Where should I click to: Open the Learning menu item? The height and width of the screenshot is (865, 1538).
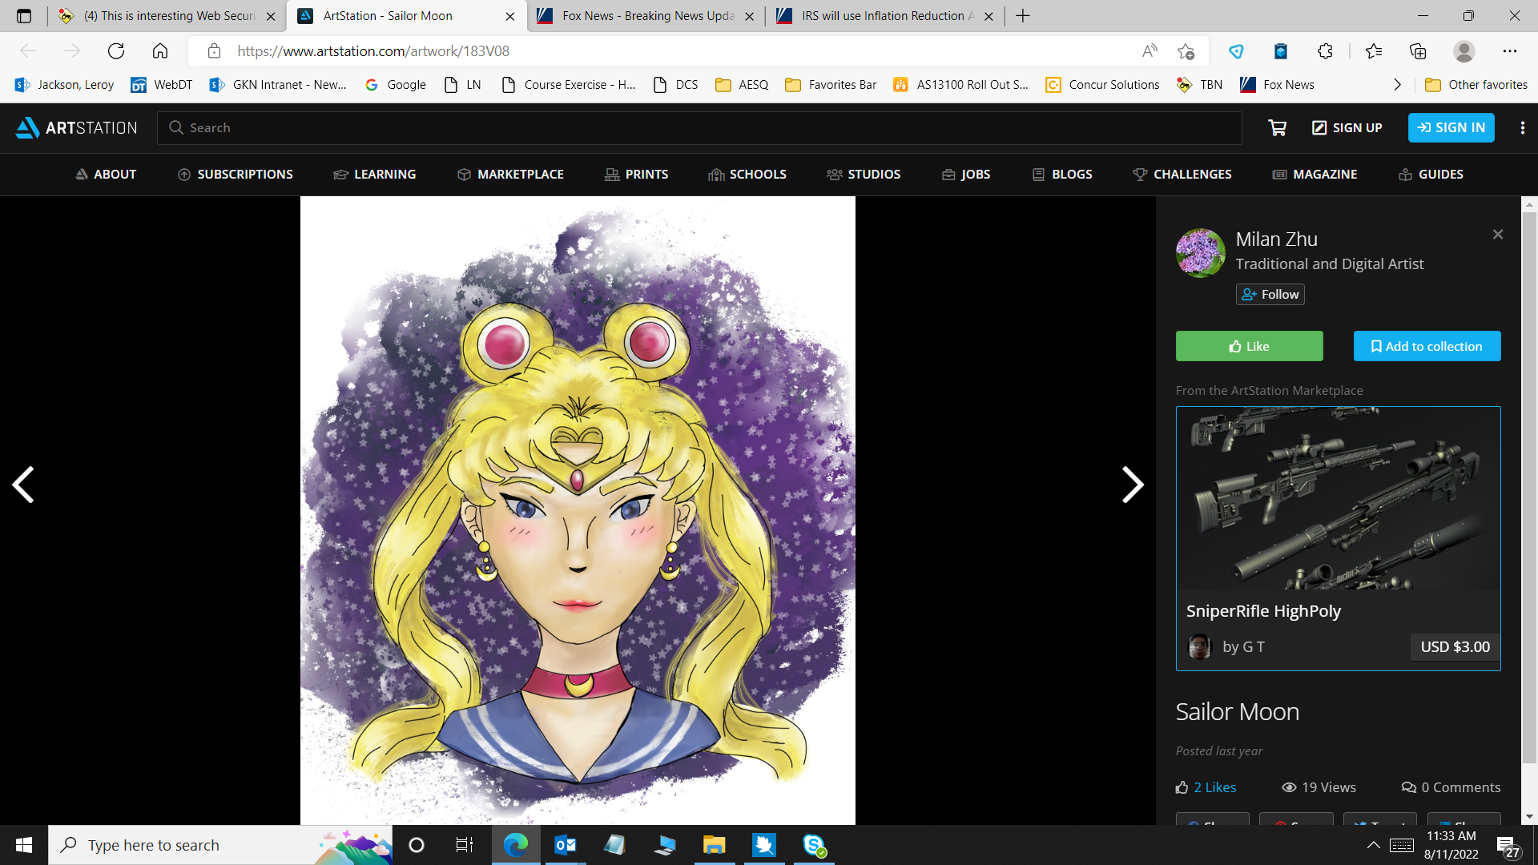pos(375,175)
